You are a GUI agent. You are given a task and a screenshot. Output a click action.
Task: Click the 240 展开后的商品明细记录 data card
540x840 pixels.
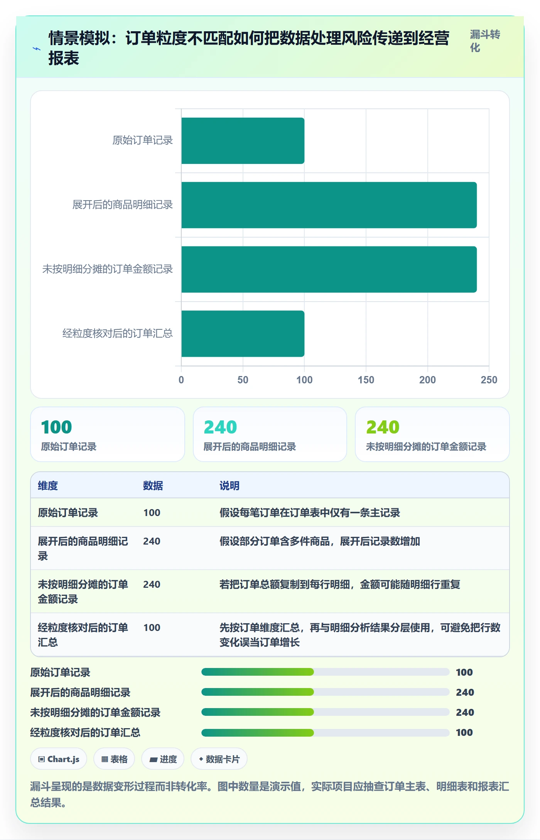(x=270, y=434)
